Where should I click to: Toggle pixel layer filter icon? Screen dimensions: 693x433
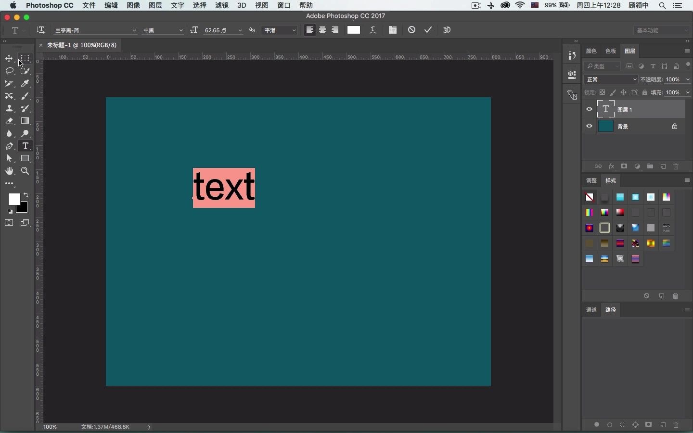click(x=629, y=66)
